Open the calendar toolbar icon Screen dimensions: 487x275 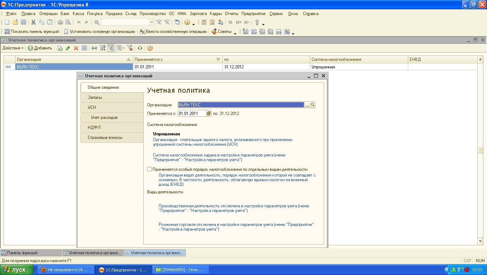point(212,22)
